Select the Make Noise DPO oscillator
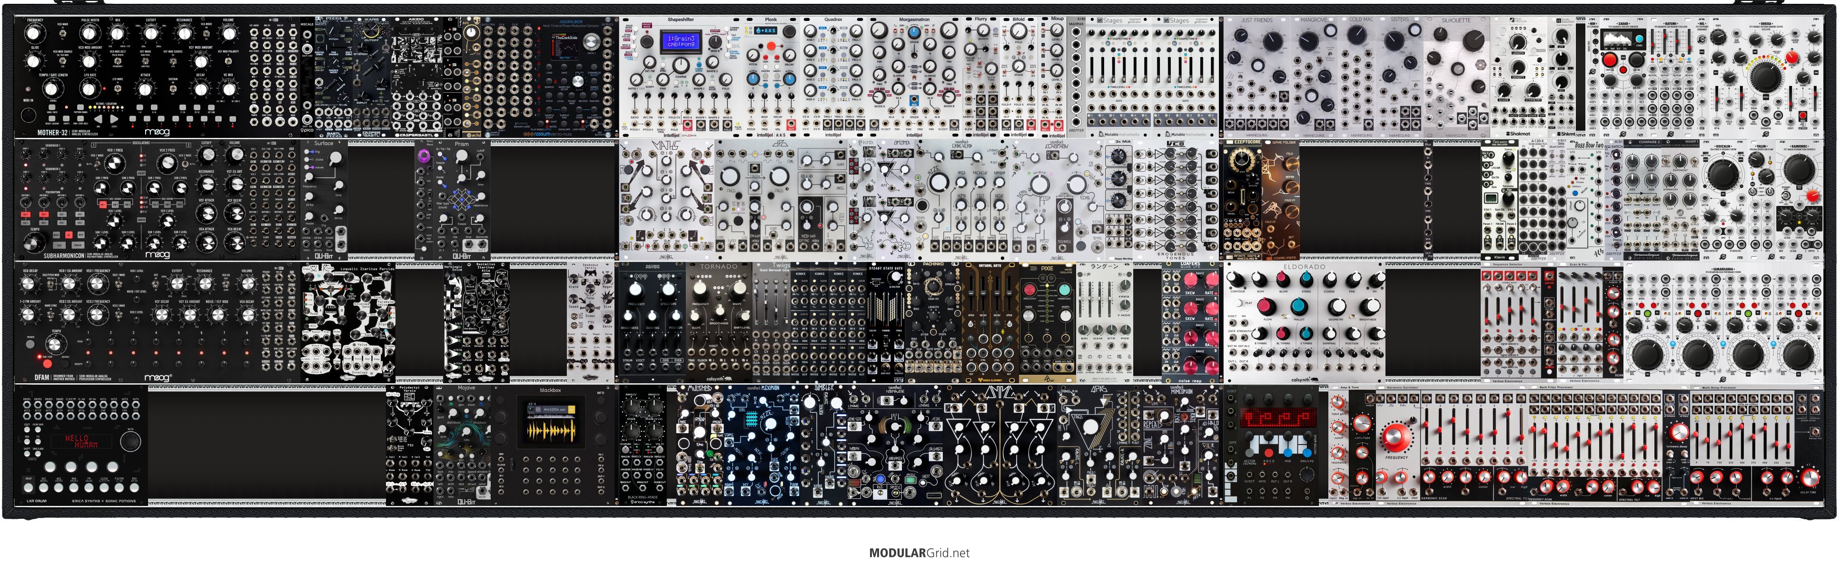 [x=782, y=200]
